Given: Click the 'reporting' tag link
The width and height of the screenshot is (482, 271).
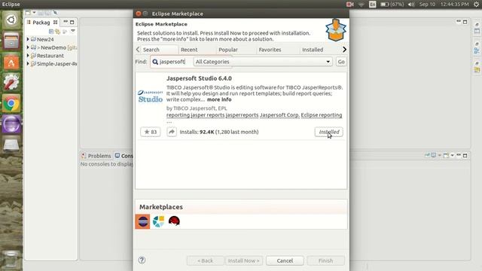Looking at the screenshot, I should [178, 115].
